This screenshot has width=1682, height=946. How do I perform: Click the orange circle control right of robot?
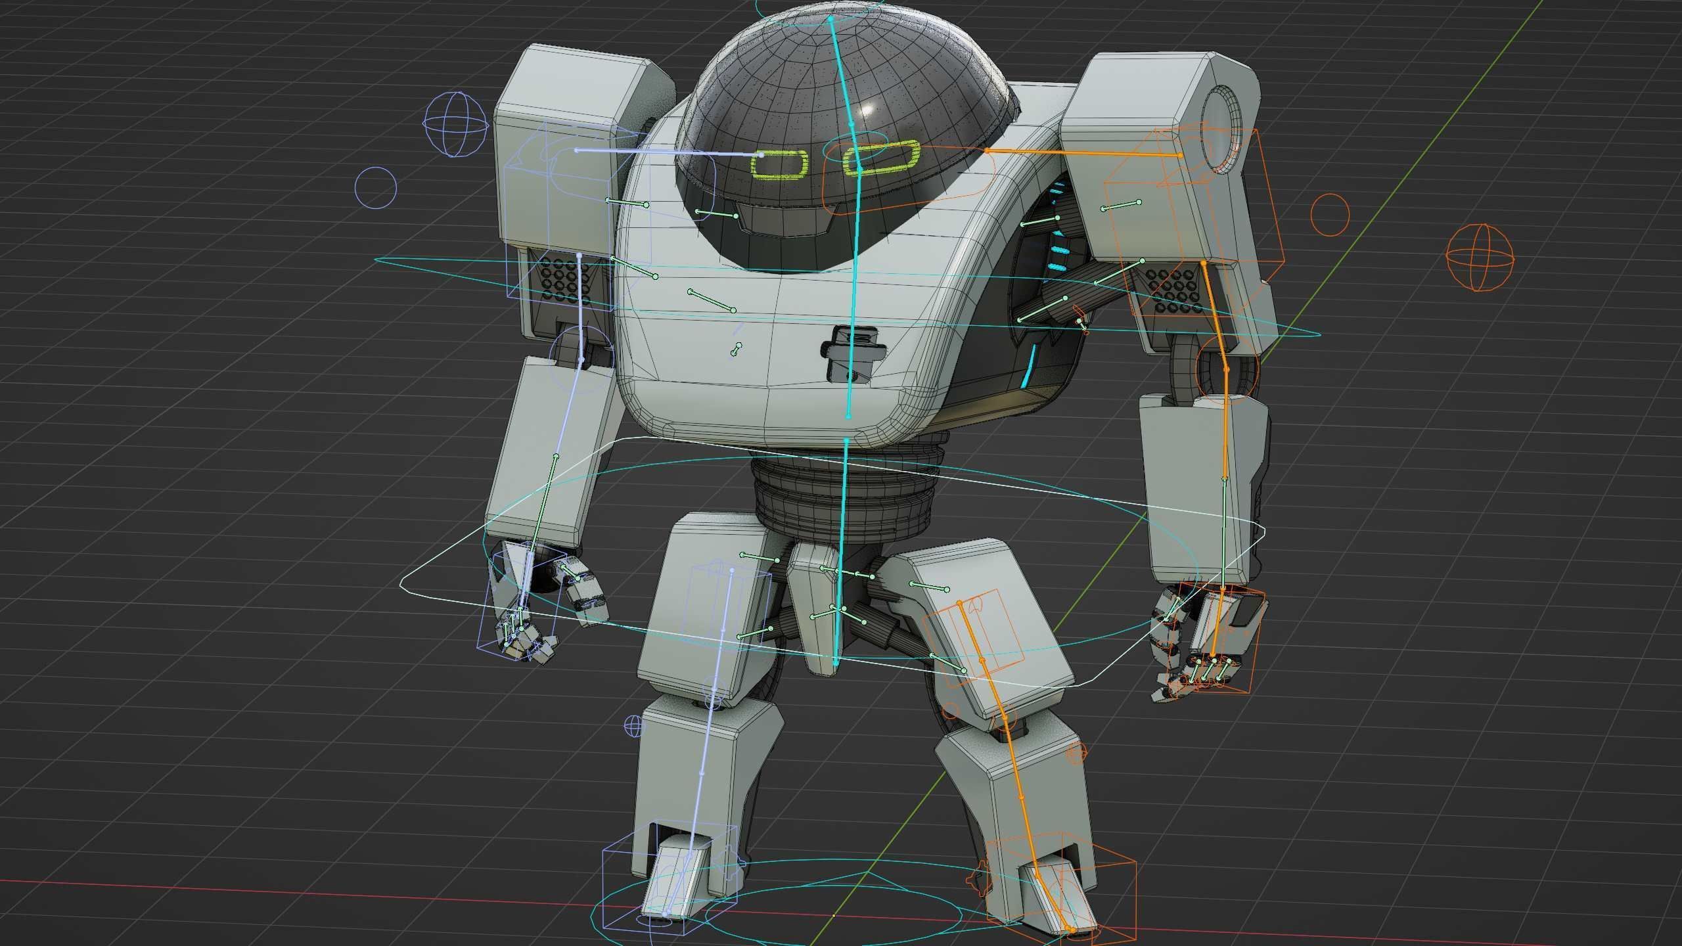[1330, 215]
